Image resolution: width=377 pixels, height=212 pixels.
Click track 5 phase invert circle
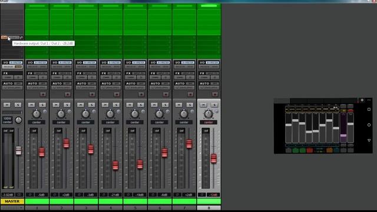[x=143, y=111]
